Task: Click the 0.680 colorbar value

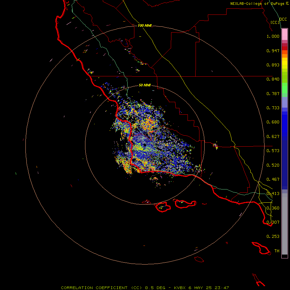Action: click(273, 122)
